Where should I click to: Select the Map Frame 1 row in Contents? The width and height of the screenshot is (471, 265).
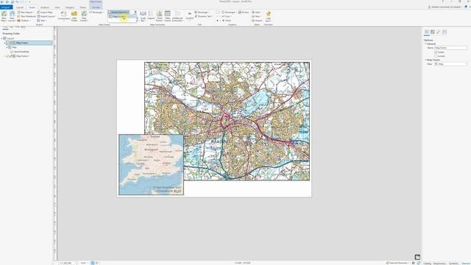tap(23, 56)
